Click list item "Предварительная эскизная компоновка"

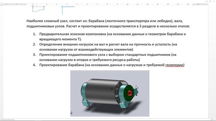pyautogui.click(x=73, y=34)
